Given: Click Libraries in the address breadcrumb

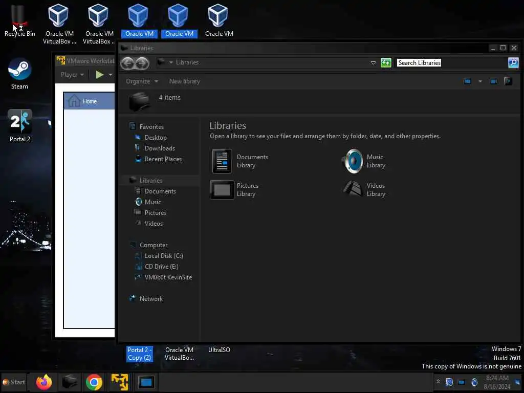Looking at the screenshot, I should coord(187,62).
